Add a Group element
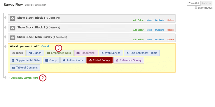 [51, 60]
